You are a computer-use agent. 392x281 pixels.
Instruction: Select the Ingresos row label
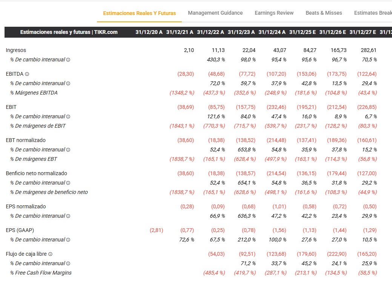click(x=16, y=50)
